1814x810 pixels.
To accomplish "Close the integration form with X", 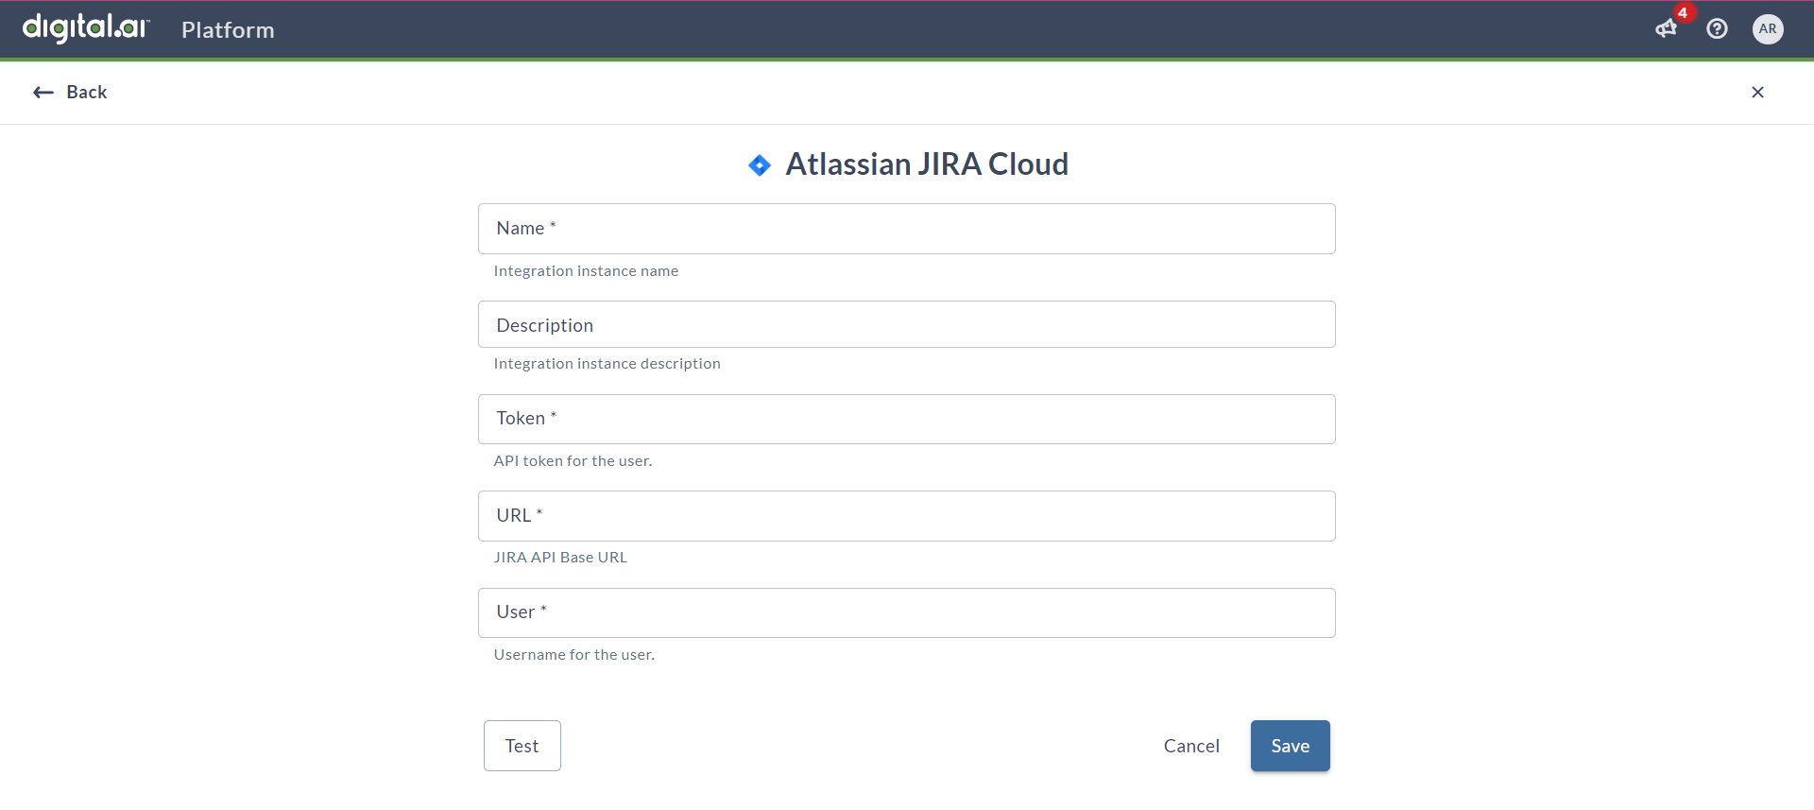I will (1757, 92).
